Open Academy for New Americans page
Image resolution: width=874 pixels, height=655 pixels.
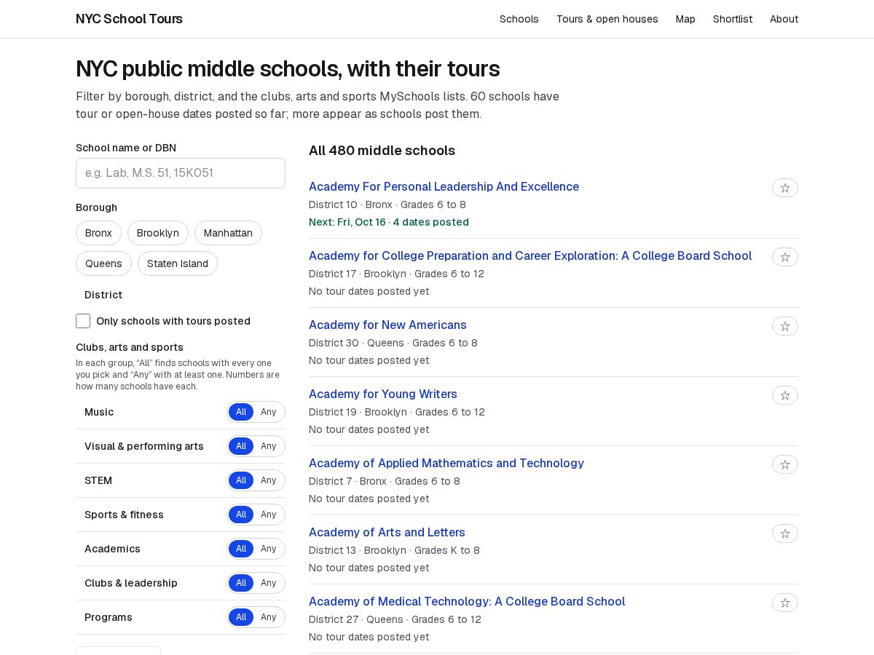(387, 325)
